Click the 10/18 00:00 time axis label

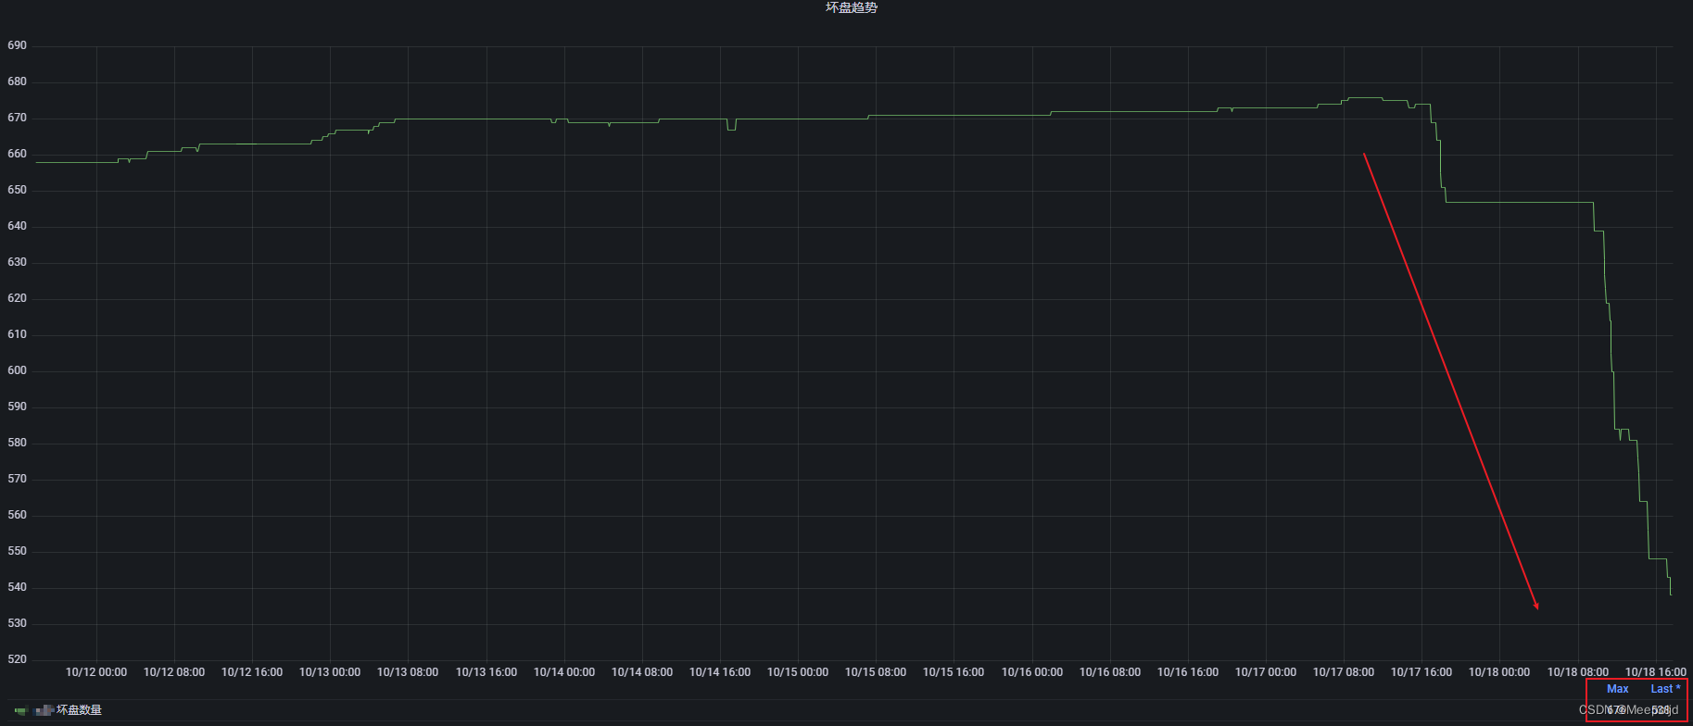coord(1499,672)
